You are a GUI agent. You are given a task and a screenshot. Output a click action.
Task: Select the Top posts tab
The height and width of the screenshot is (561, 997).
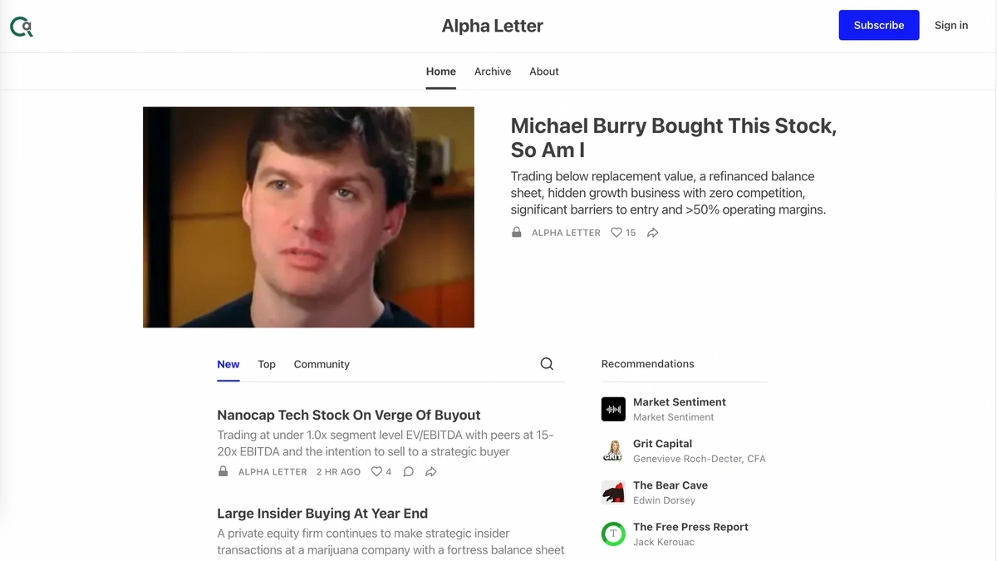pyautogui.click(x=267, y=364)
